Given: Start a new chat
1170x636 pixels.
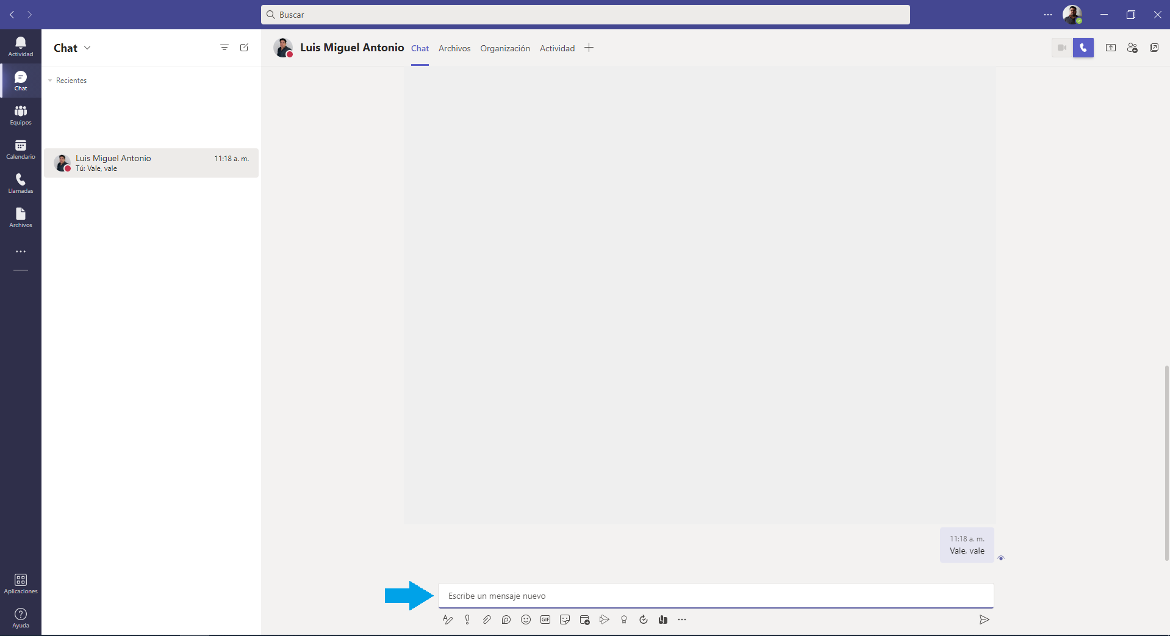Looking at the screenshot, I should pos(244,48).
